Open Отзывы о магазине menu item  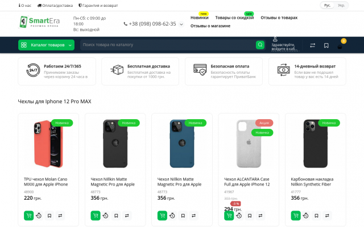tap(210, 26)
